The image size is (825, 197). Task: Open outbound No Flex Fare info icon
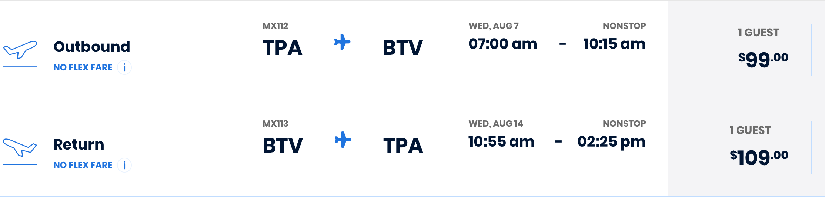point(124,67)
